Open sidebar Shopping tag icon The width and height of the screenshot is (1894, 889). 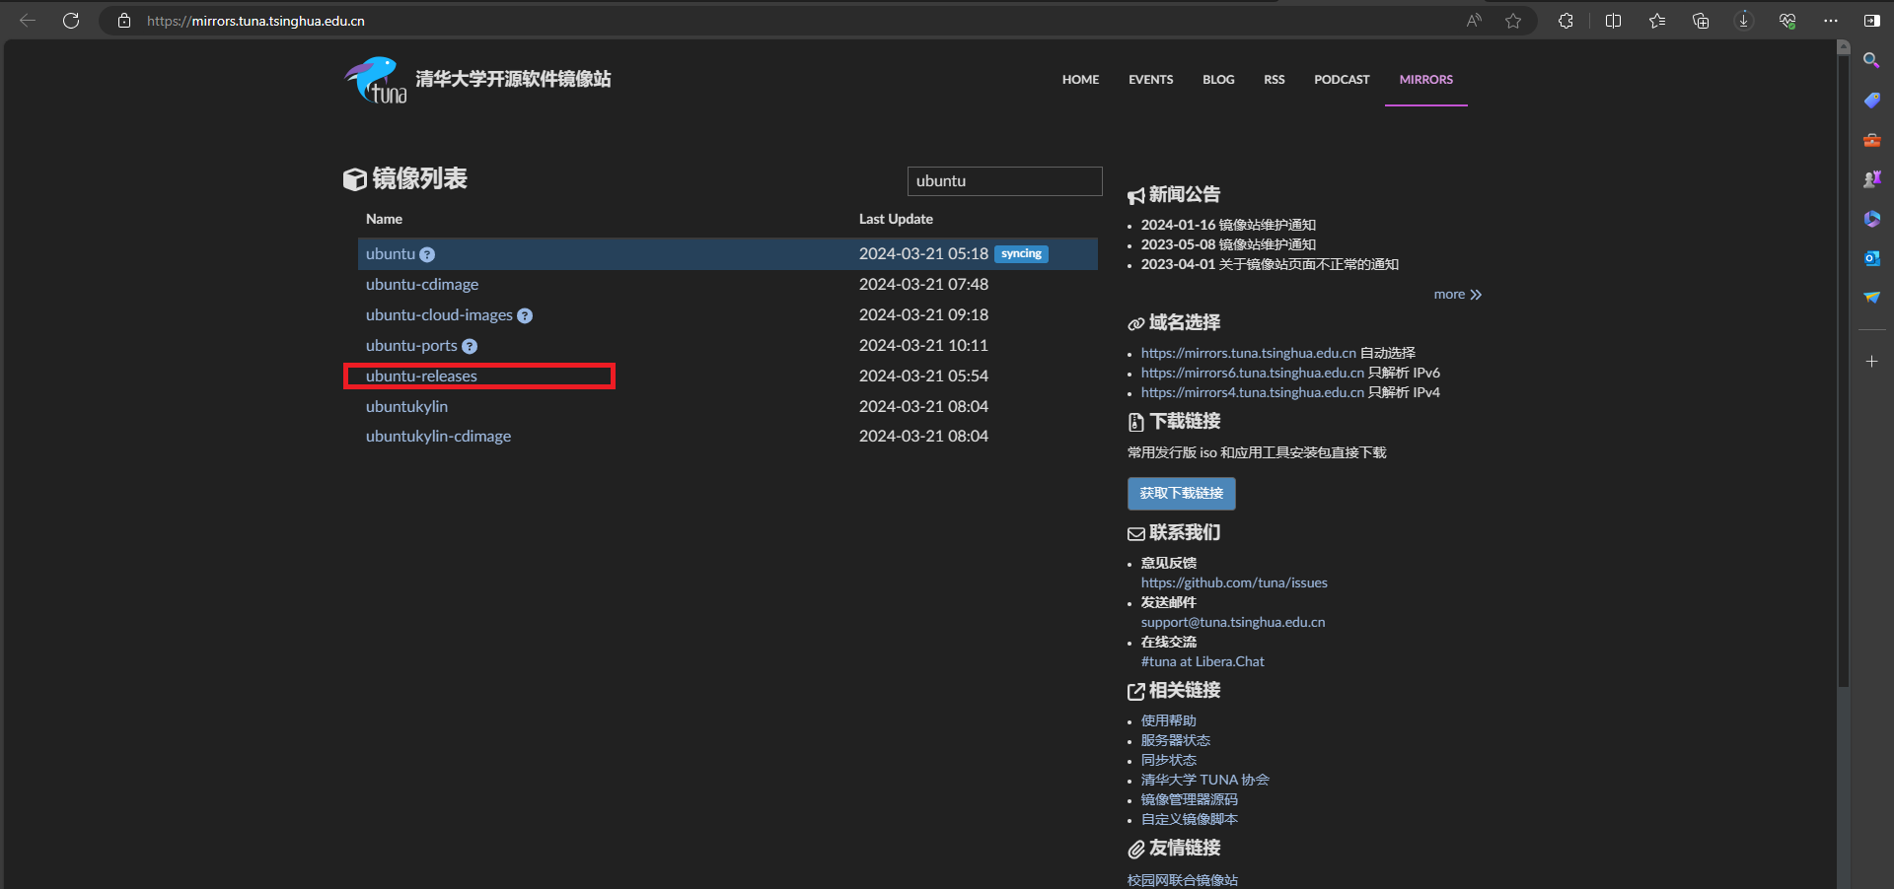pyautogui.click(x=1871, y=101)
